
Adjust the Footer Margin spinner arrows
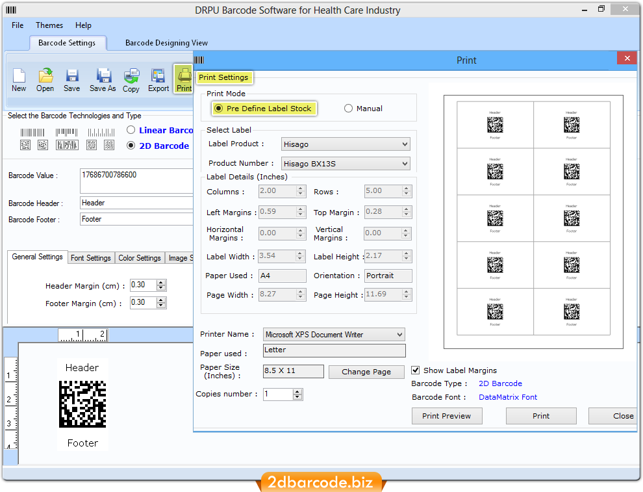161,303
